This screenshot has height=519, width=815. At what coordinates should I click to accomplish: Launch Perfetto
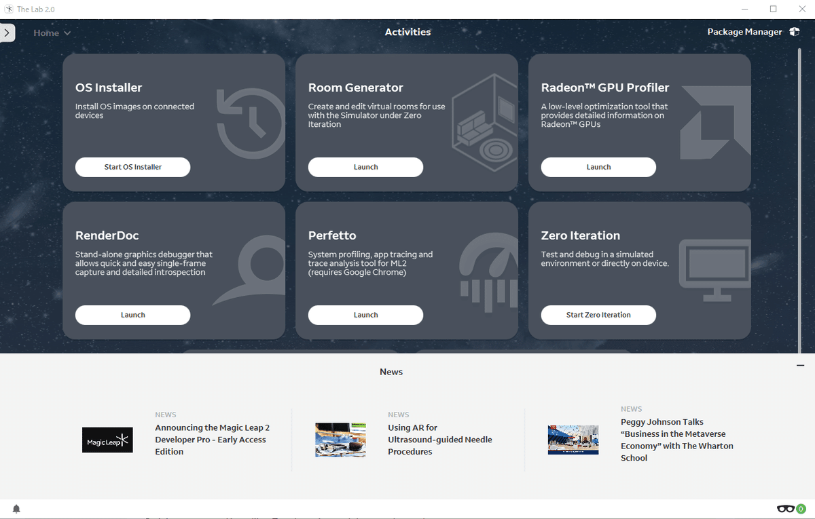pos(365,315)
